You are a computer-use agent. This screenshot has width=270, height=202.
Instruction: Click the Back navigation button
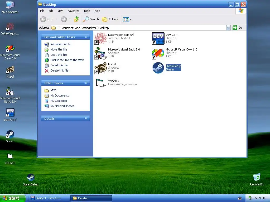47,19
